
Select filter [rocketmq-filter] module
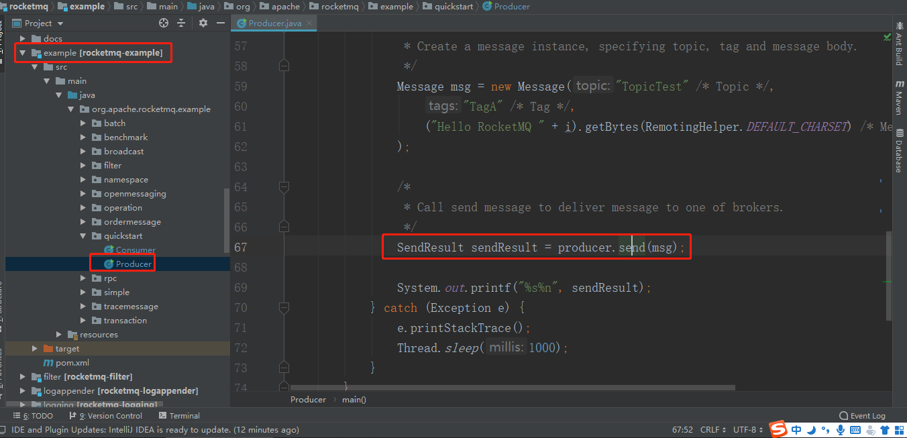coord(81,377)
